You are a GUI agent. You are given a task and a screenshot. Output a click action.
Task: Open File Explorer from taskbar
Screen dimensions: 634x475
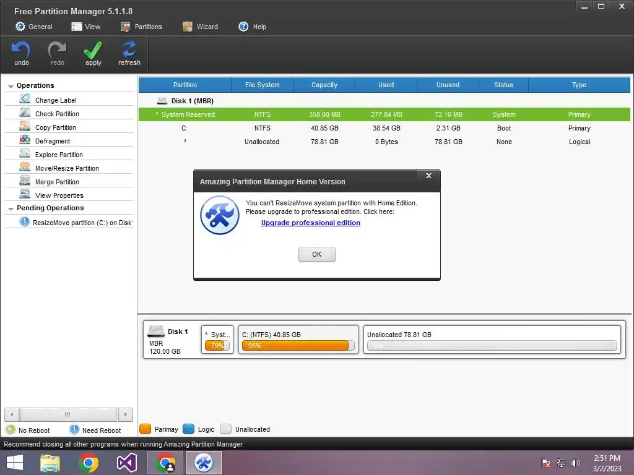pyautogui.click(x=50, y=463)
